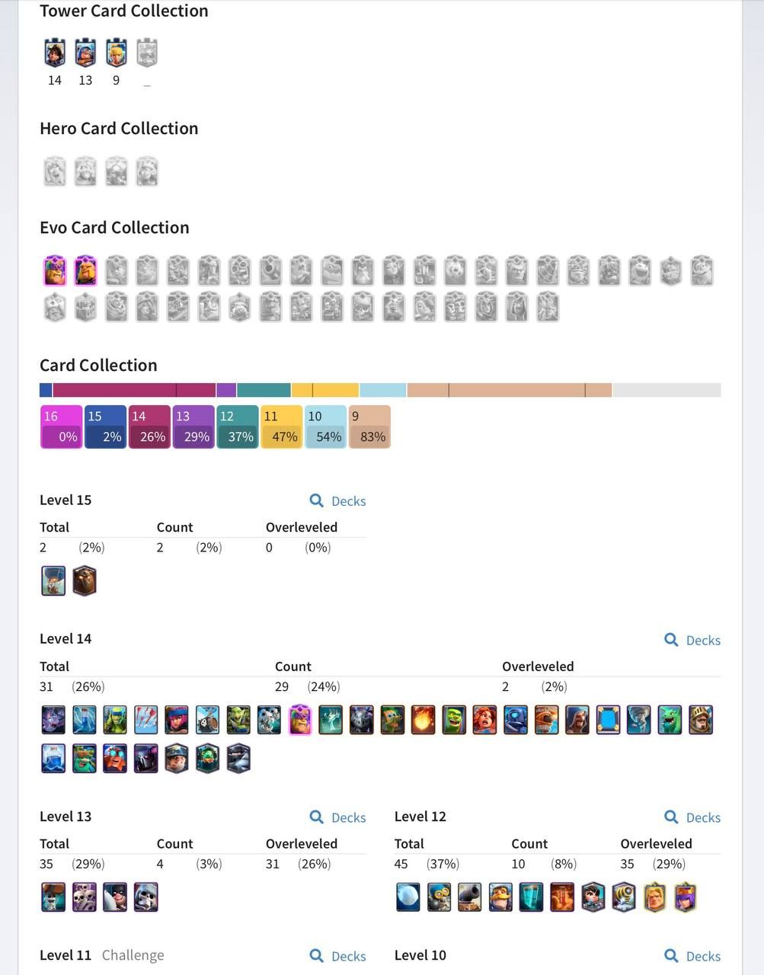Click the gray unfilled segment of collection bar
This screenshot has width=764, height=975.
pyautogui.click(x=667, y=390)
